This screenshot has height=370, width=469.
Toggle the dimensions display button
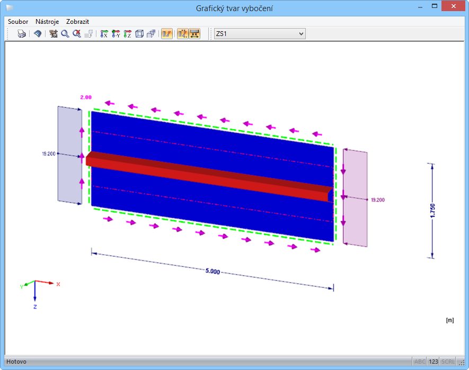click(194, 33)
